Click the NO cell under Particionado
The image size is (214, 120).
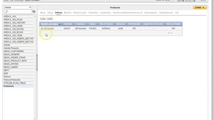coord(134,28)
